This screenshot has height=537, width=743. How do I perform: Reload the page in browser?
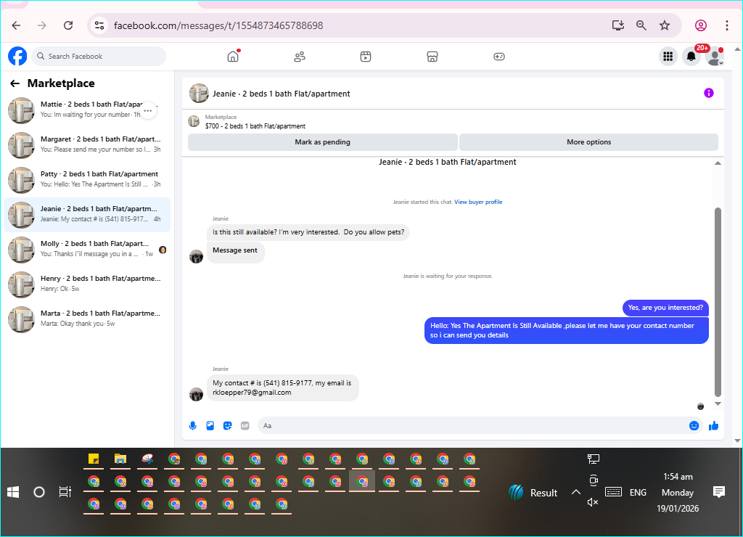click(x=68, y=25)
